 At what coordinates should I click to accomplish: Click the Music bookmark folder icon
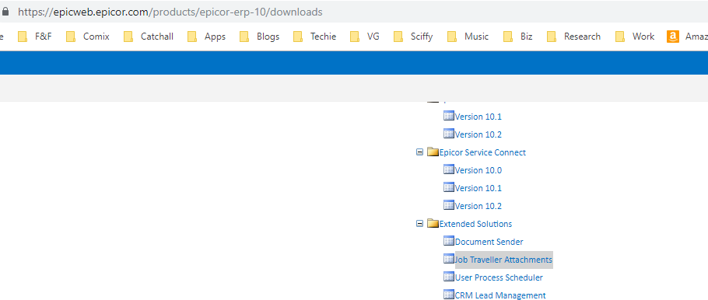coord(453,37)
